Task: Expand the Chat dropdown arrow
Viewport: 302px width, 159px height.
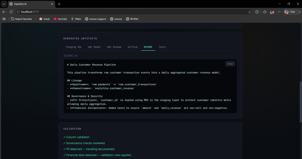Action: click(x=299, y=12)
